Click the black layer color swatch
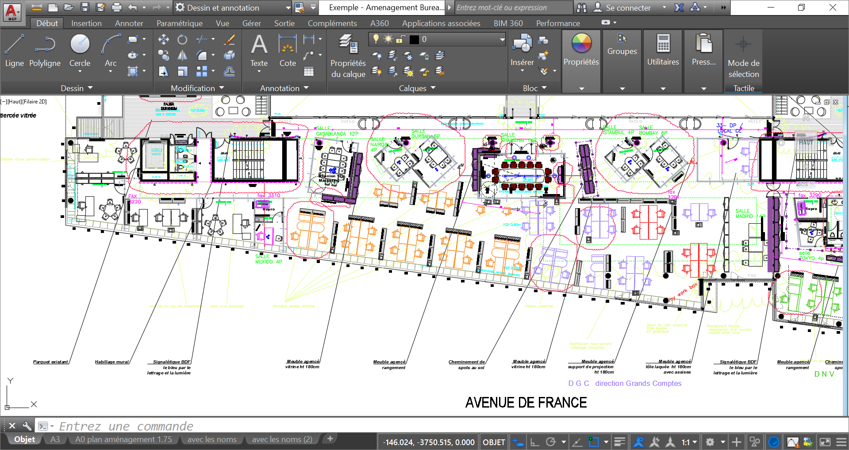849x450 pixels. 414,39
